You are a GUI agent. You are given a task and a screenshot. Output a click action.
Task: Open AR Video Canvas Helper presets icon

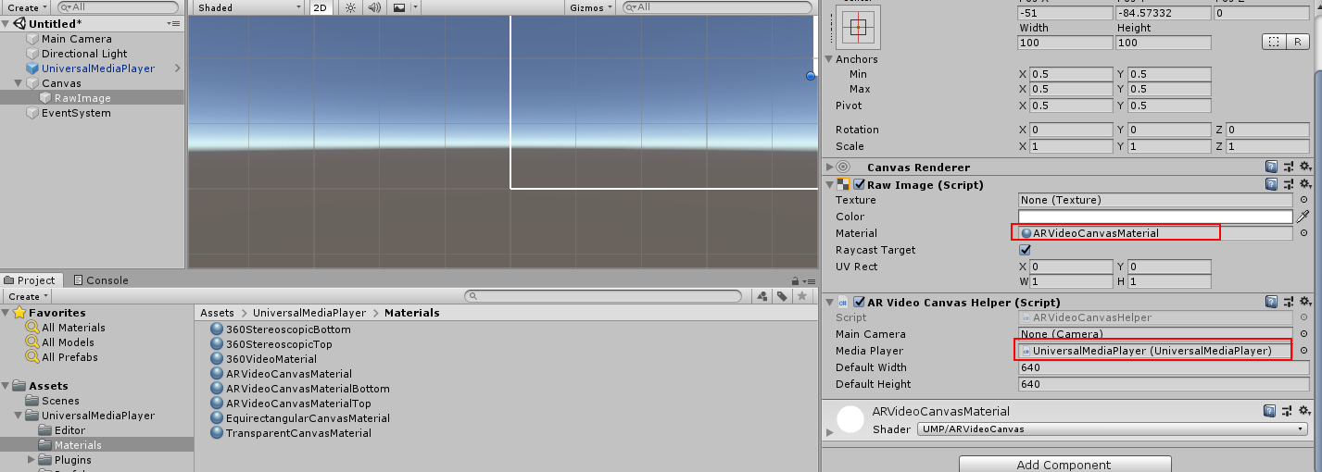[1289, 302]
